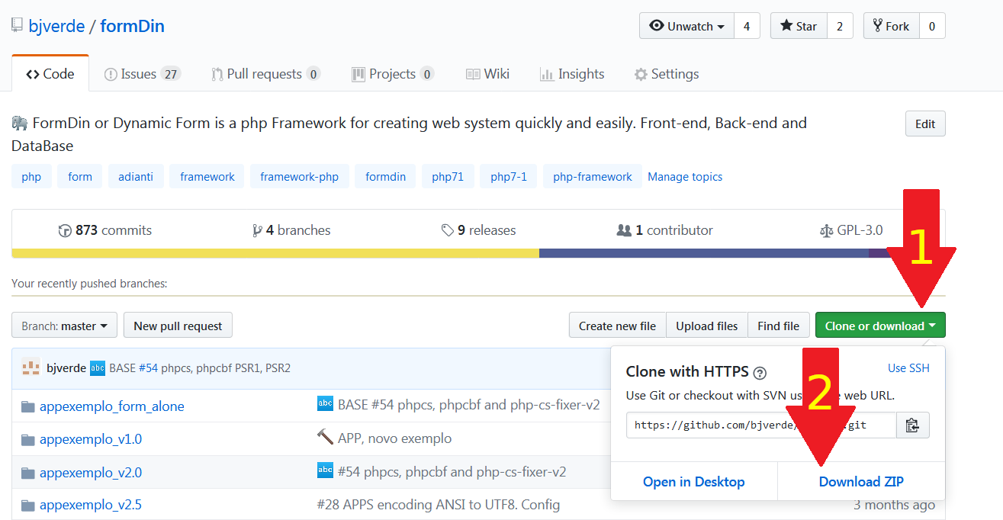Open the appexemplo_v2.5 folder
Image resolution: width=1003 pixels, height=520 pixels.
(91, 505)
